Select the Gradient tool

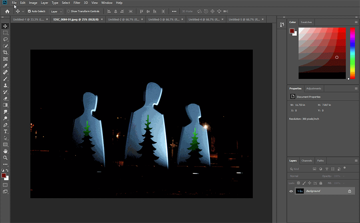pos(5,105)
